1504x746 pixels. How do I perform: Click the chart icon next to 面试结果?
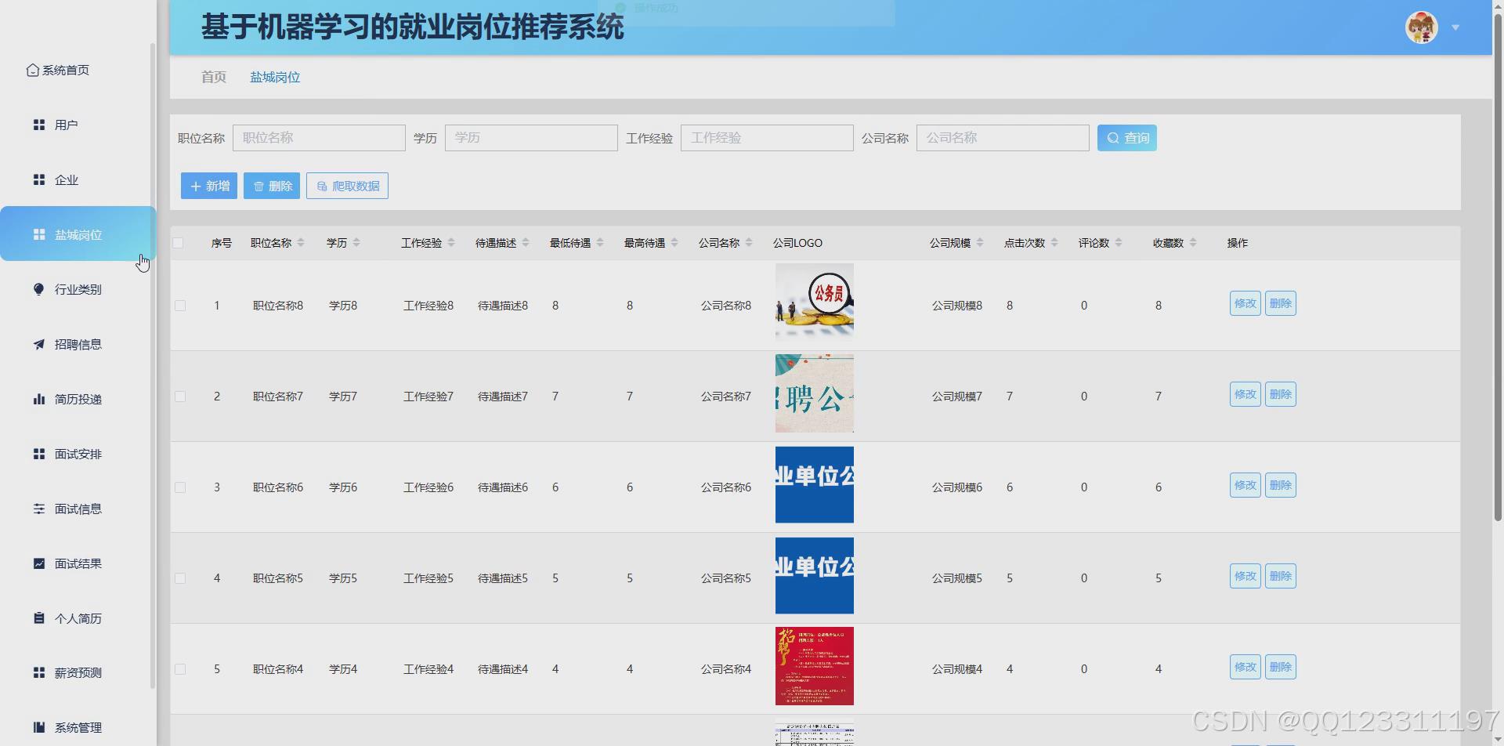point(39,563)
